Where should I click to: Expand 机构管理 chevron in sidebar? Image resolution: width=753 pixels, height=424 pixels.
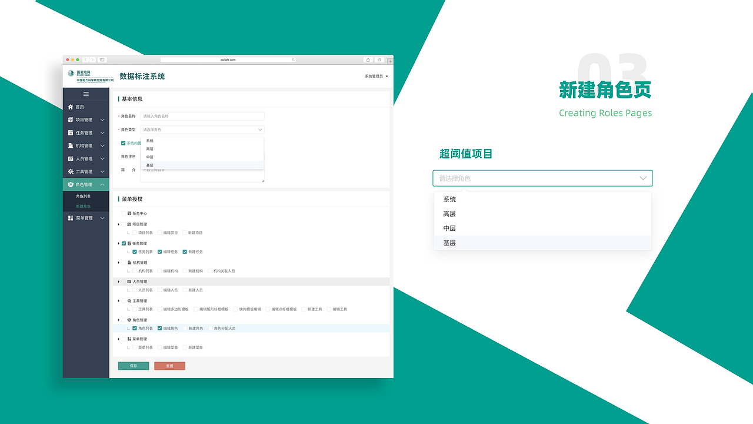point(102,146)
